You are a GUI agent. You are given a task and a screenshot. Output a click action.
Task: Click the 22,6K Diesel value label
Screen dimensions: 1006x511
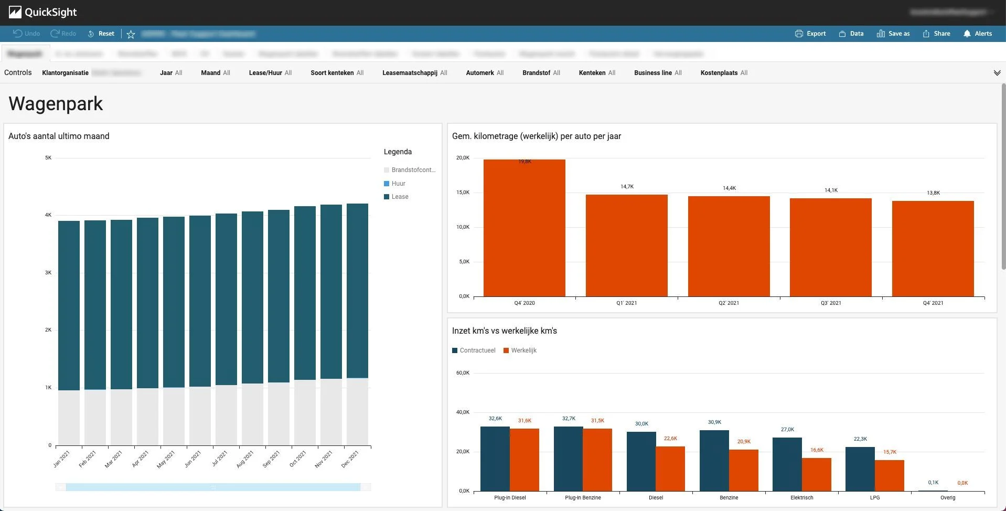point(670,439)
